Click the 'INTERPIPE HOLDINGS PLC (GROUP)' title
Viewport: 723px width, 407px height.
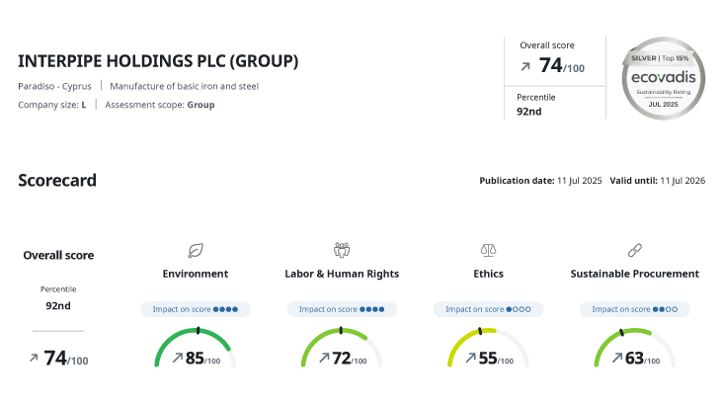click(x=158, y=61)
